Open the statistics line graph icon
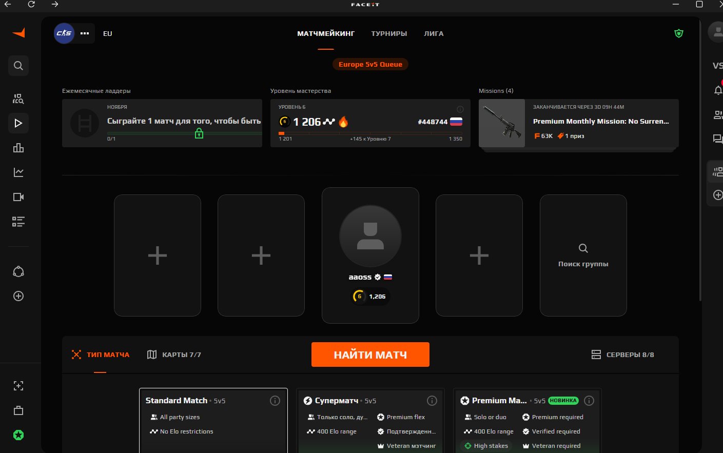Viewport: 723px width, 453px height. [18, 172]
